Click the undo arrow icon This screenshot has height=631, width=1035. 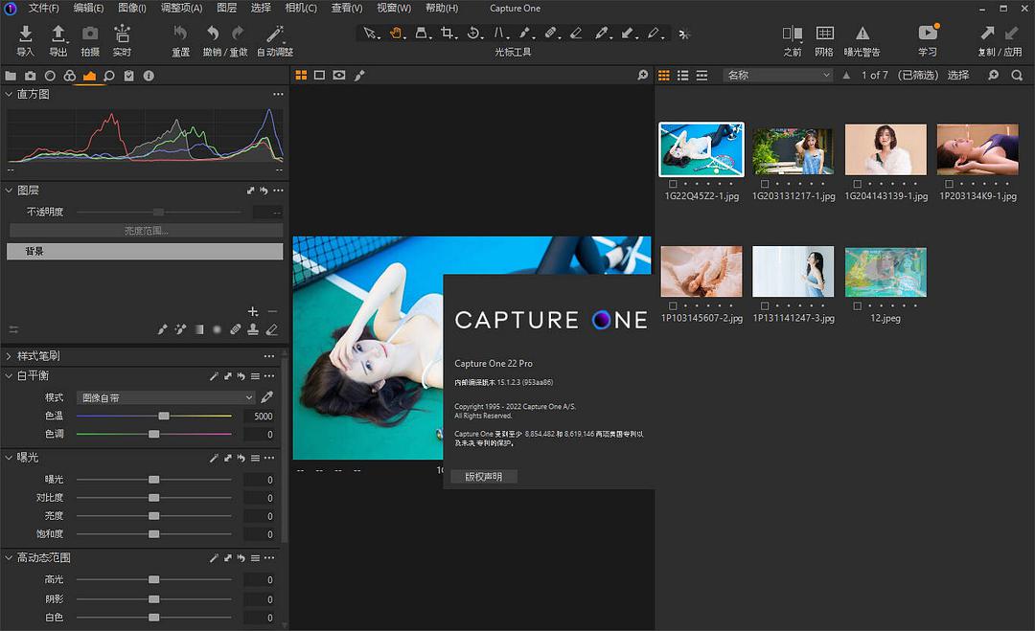(x=213, y=33)
